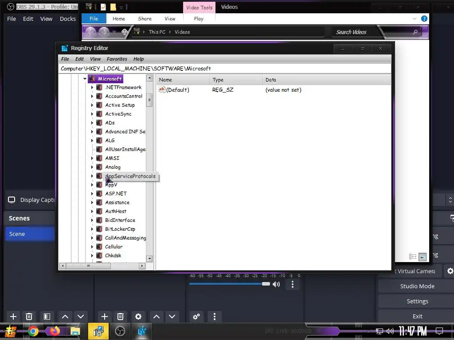Expand the AMSI key
Image resolution: width=454 pixels, height=340 pixels.
pyautogui.click(x=92, y=158)
